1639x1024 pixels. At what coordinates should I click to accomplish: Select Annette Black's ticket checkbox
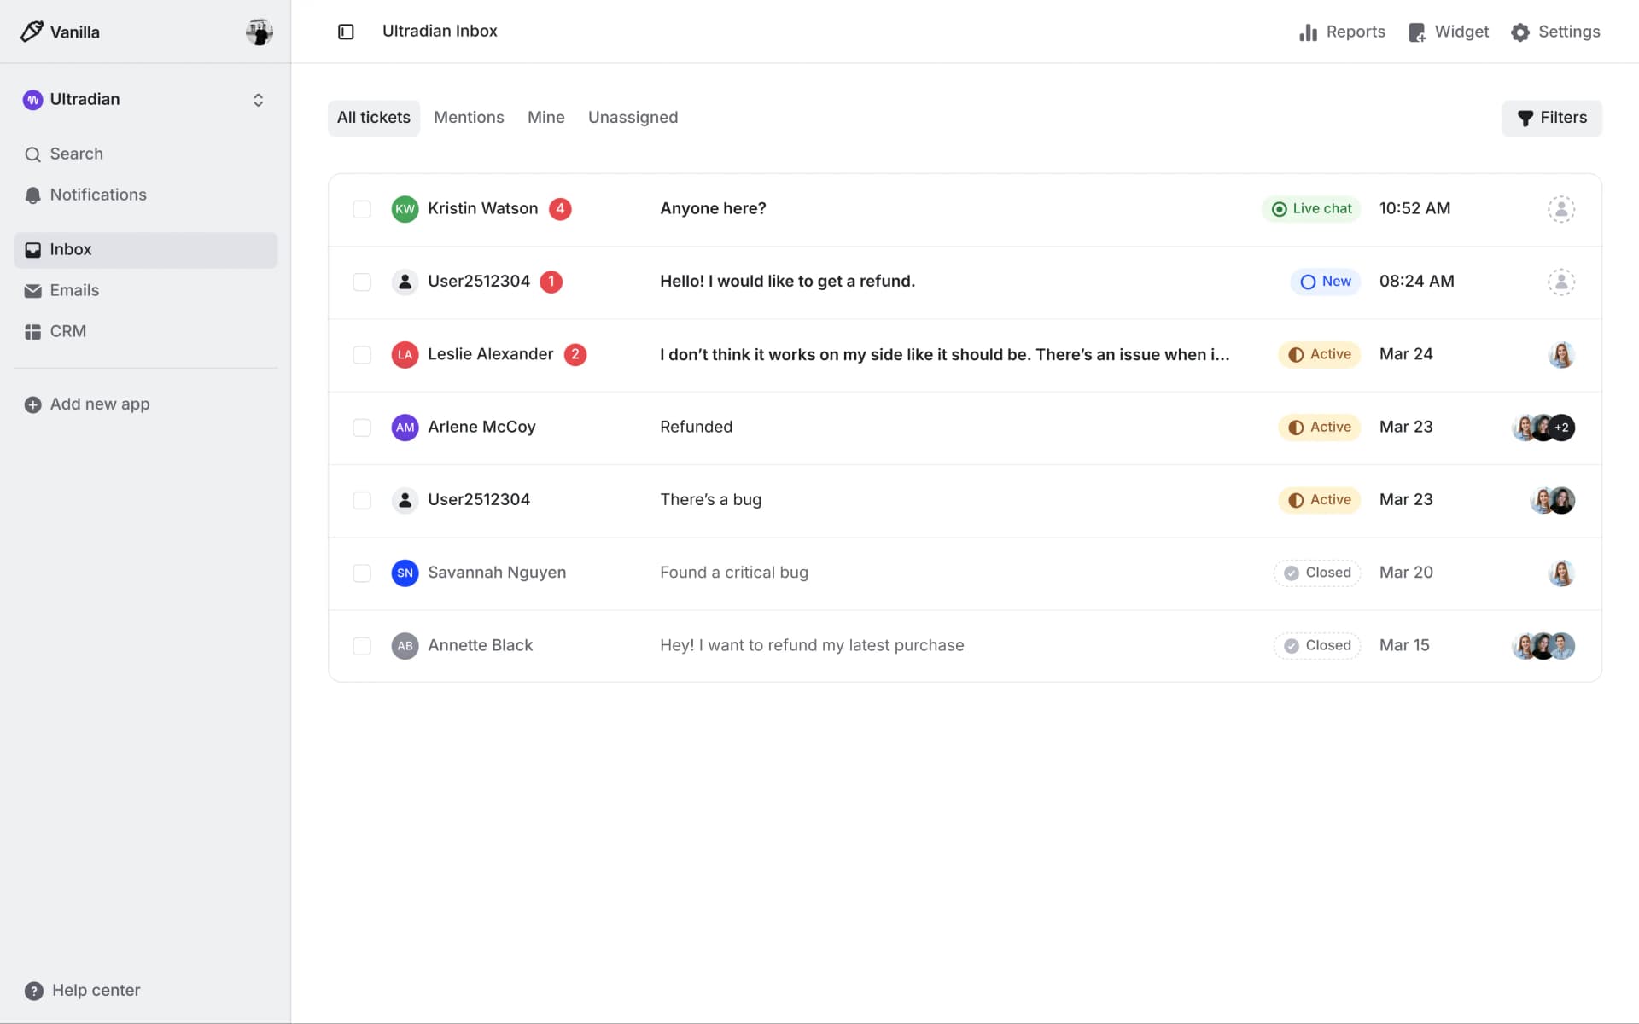362,646
